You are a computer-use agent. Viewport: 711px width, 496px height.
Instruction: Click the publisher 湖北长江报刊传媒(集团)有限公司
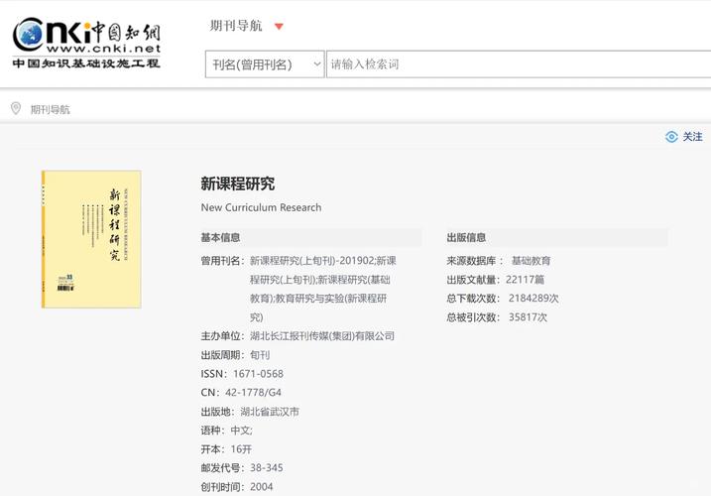coord(322,336)
